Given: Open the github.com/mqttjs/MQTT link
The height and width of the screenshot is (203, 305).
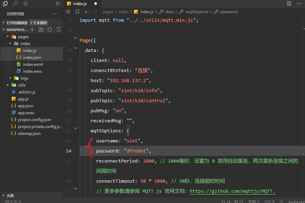Looking at the screenshot, I should point(232,191).
